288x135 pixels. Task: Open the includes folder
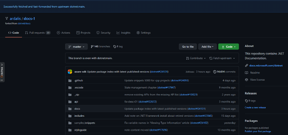pyautogui.click(x=79, y=116)
